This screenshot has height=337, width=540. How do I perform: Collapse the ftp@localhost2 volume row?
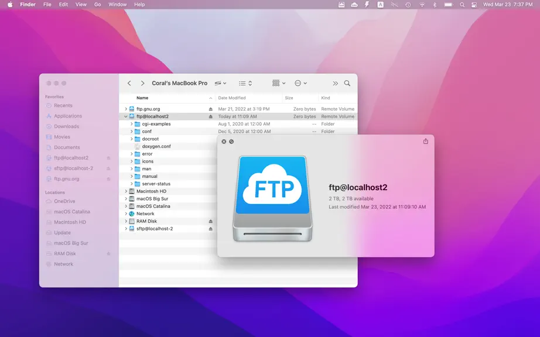(126, 116)
